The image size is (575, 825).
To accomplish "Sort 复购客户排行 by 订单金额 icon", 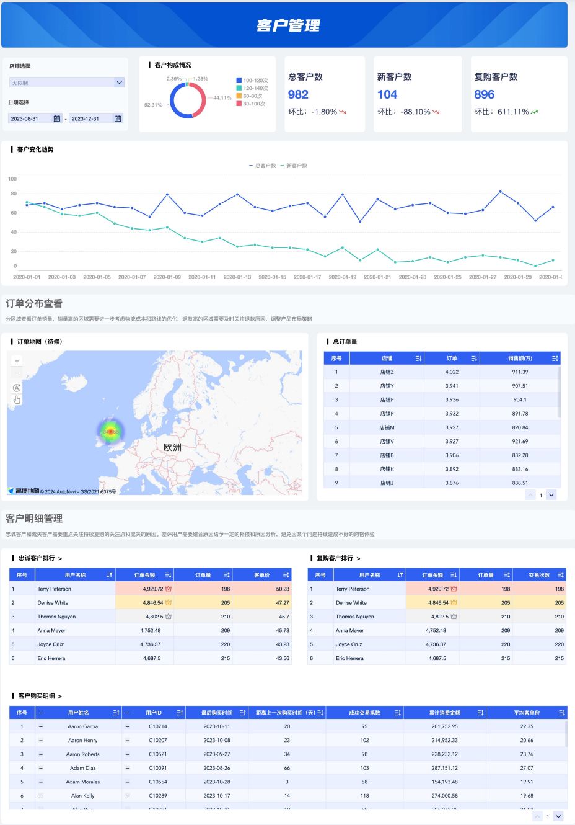I will pyautogui.click(x=454, y=575).
